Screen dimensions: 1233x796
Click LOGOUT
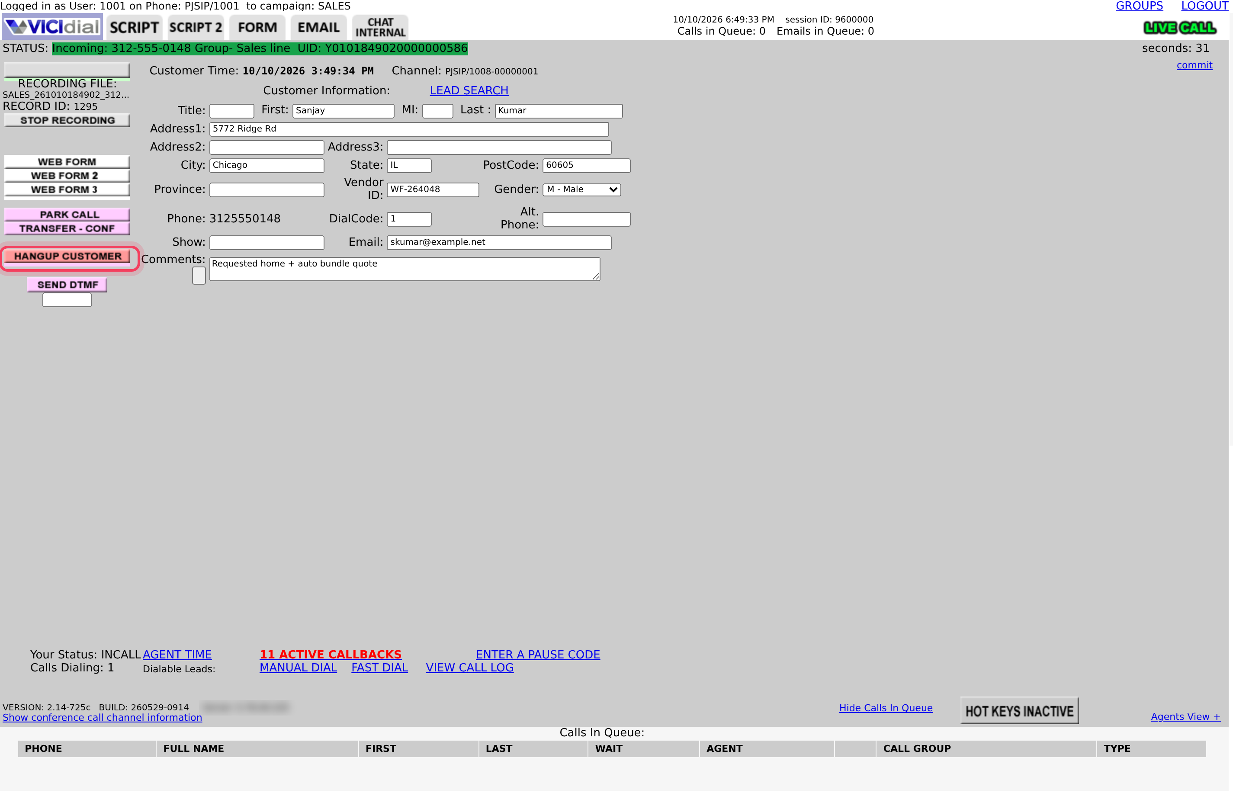pyautogui.click(x=1204, y=6)
